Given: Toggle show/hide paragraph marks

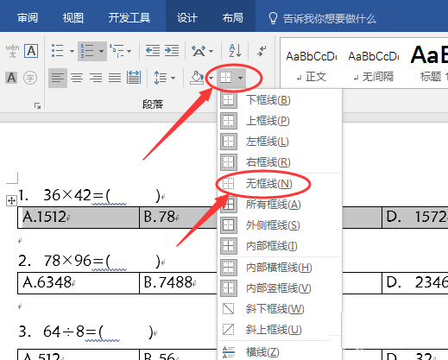Looking at the screenshot, I should click(x=262, y=51).
